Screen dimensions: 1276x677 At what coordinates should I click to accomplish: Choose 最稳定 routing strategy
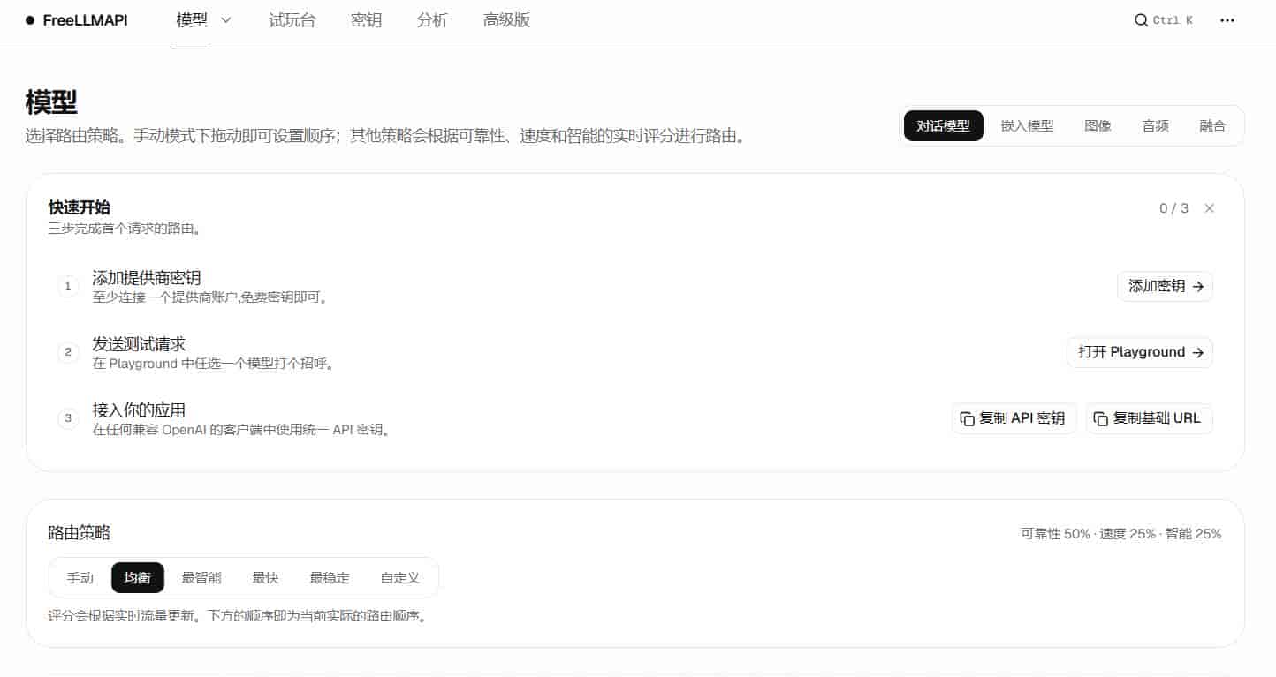[330, 578]
